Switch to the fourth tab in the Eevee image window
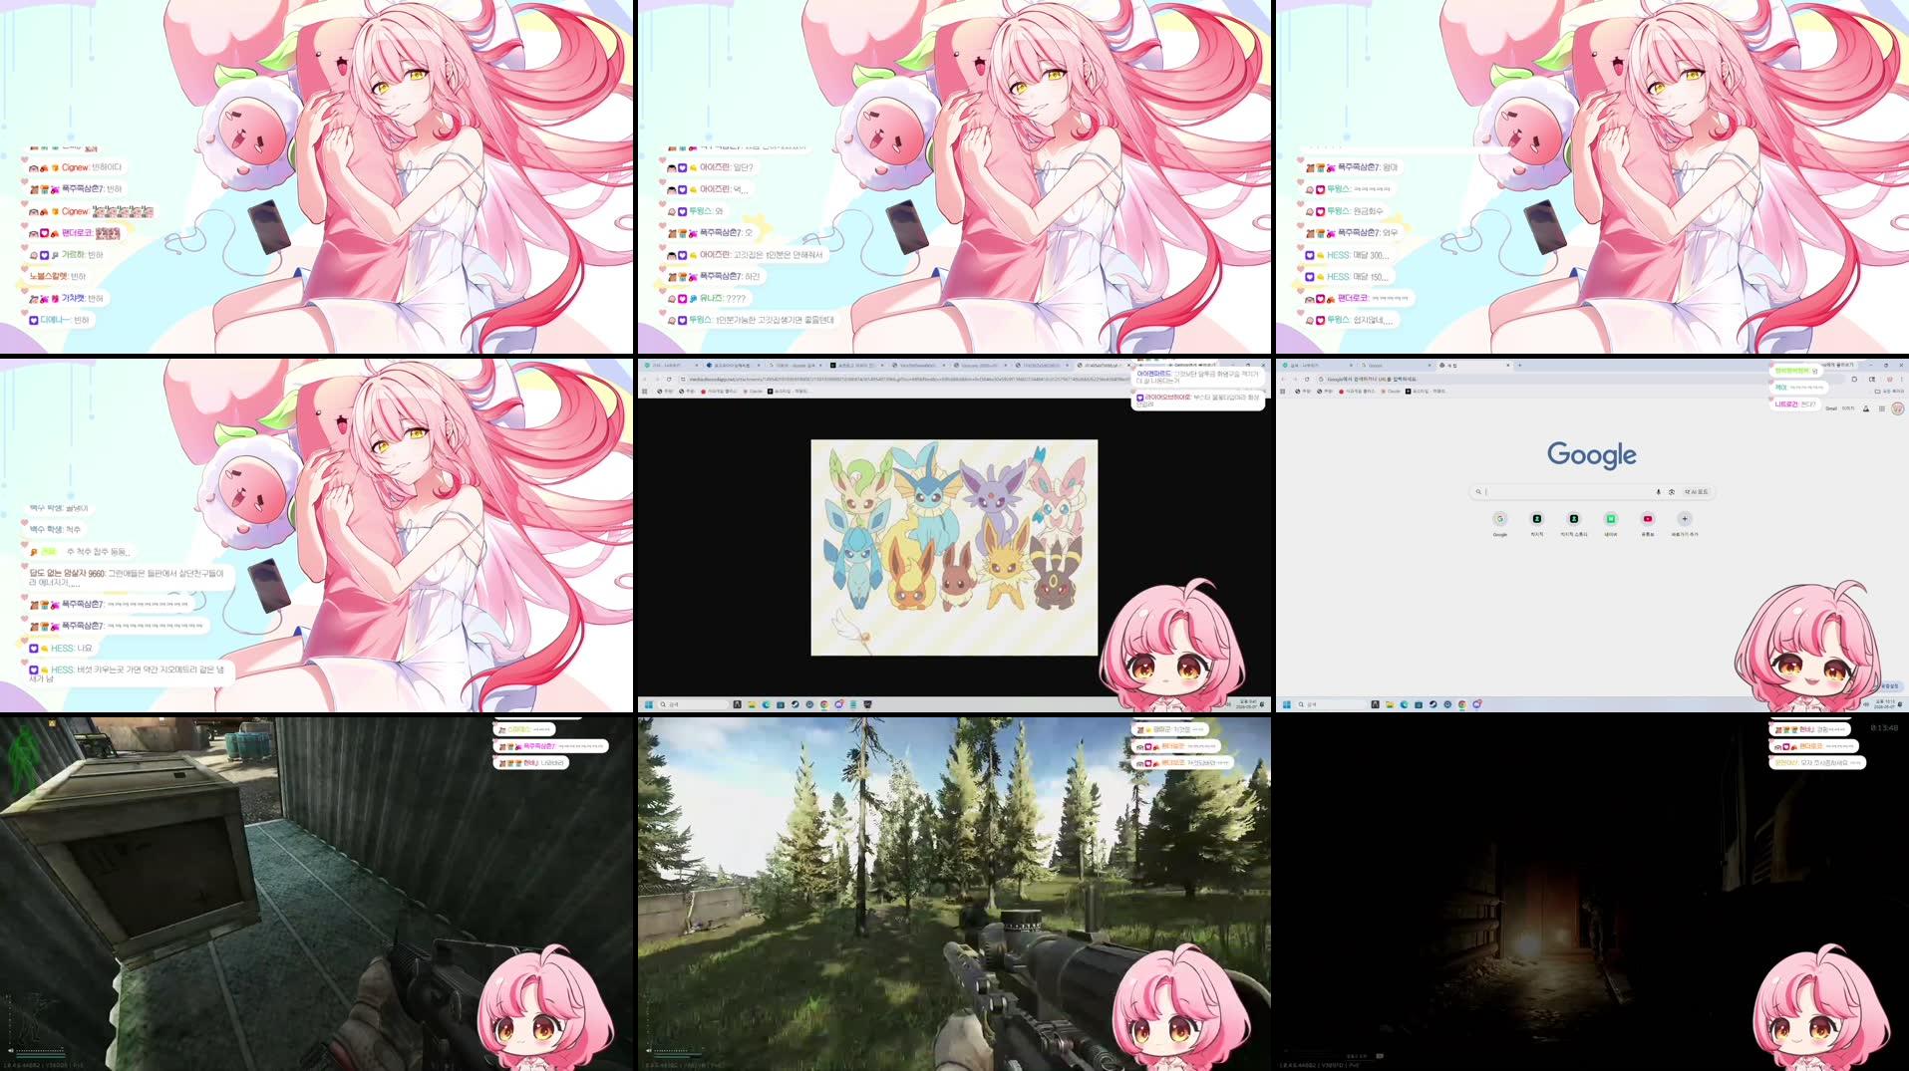The width and height of the screenshot is (1909, 1071). tap(855, 365)
